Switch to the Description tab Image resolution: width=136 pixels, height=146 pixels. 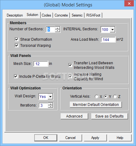[15, 15]
